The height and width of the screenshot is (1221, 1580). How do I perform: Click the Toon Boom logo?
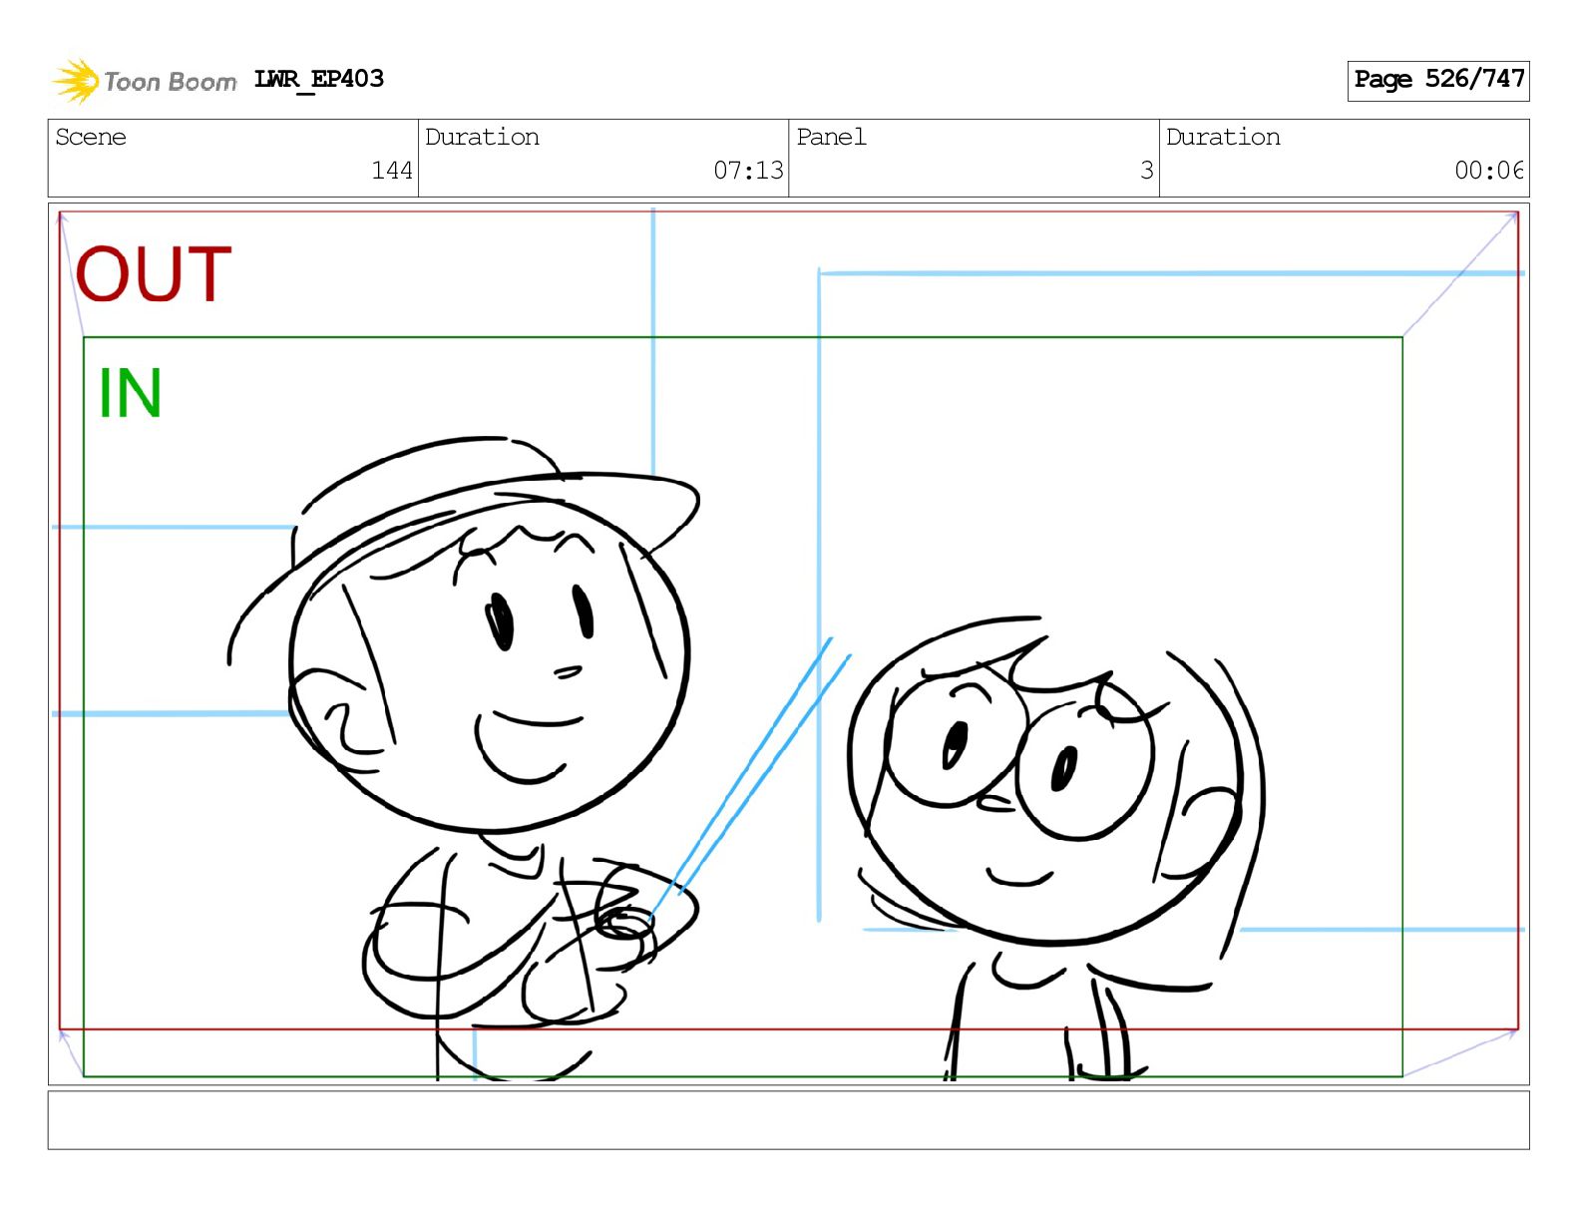(145, 81)
